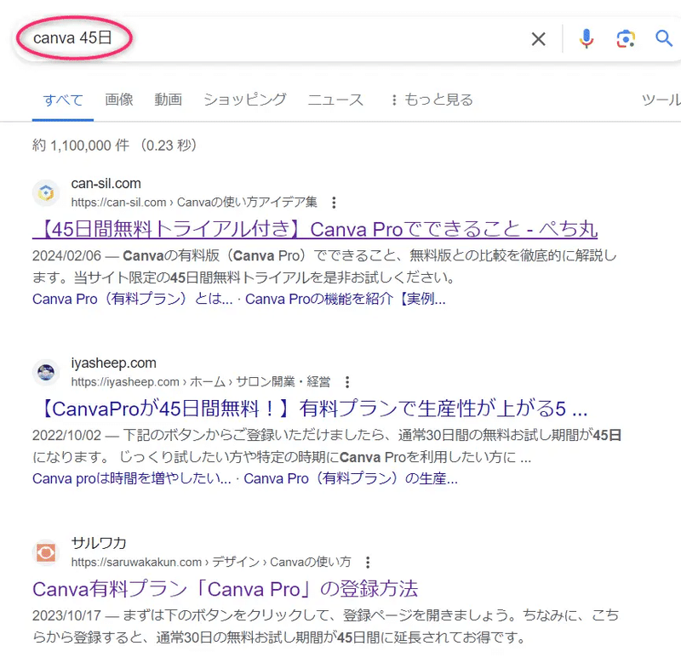Open Google Lens image search
Screen dimensions: 681x663
coord(626,38)
